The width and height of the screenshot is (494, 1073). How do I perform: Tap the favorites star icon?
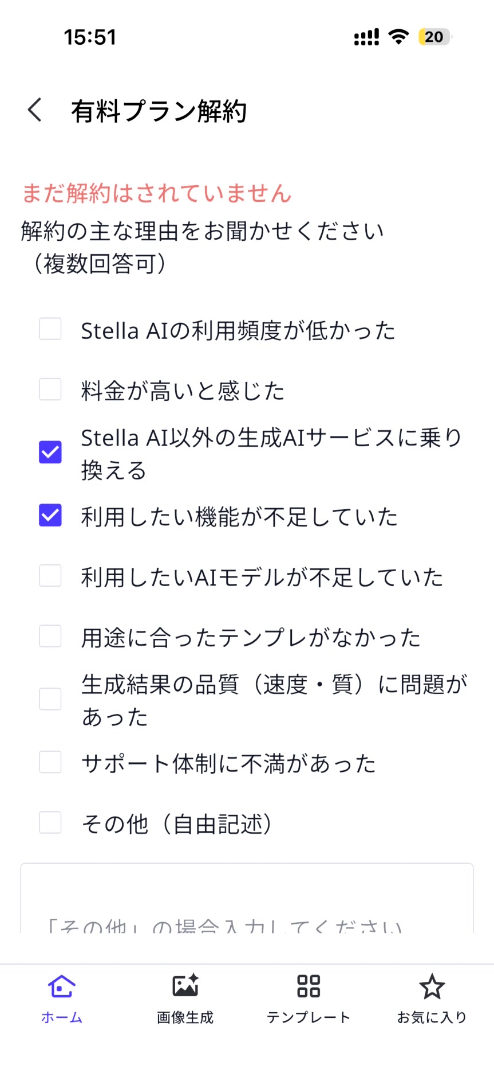[432, 986]
